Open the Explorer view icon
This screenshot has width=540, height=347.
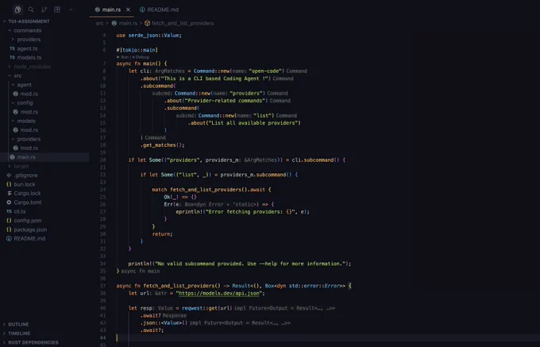click(x=17, y=10)
